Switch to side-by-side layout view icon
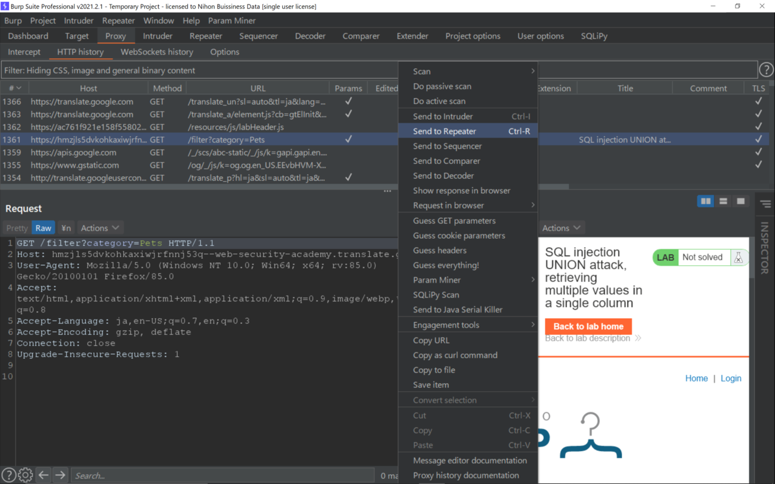This screenshot has width=775, height=484. (x=706, y=201)
